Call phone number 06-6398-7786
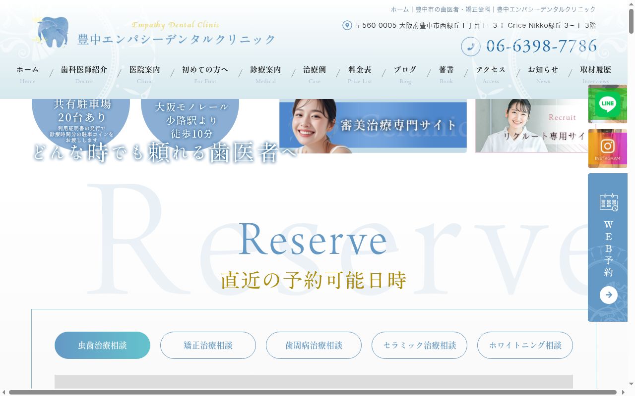The width and height of the screenshot is (635, 396). click(542, 46)
